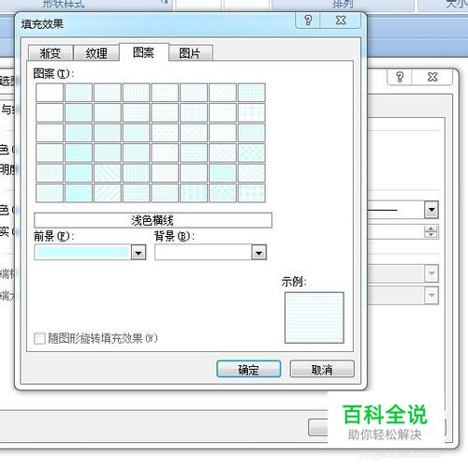
Task: Choose light vertical pattern, fourth swatch in row one
Action: click(x=136, y=93)
